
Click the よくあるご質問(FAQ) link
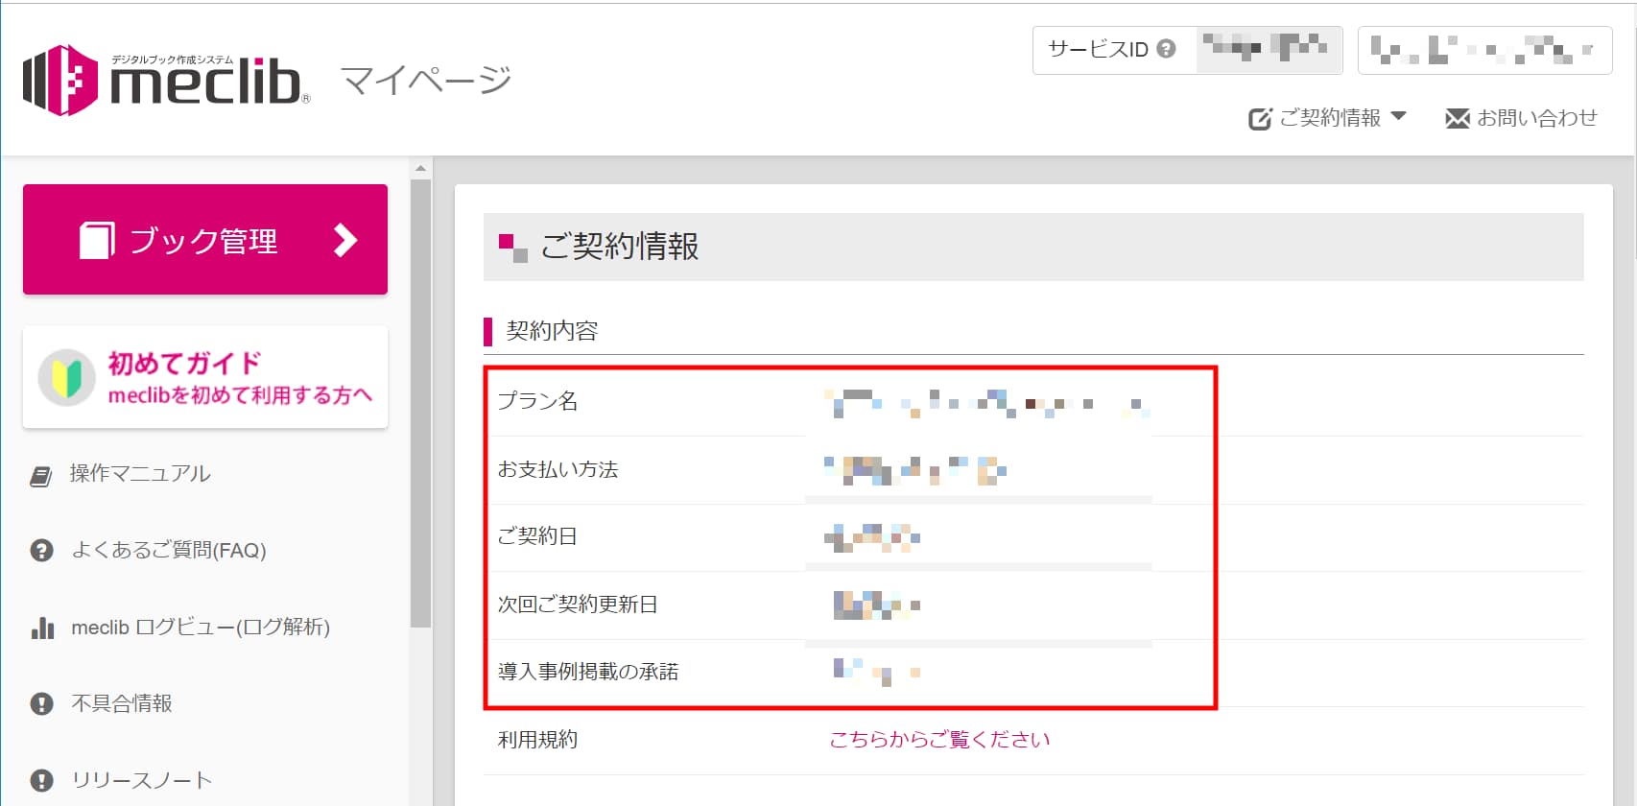click(169, 551)
